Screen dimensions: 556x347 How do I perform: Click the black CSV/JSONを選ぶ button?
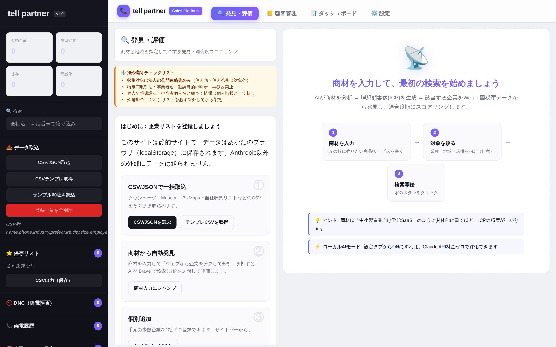(152, 222)
